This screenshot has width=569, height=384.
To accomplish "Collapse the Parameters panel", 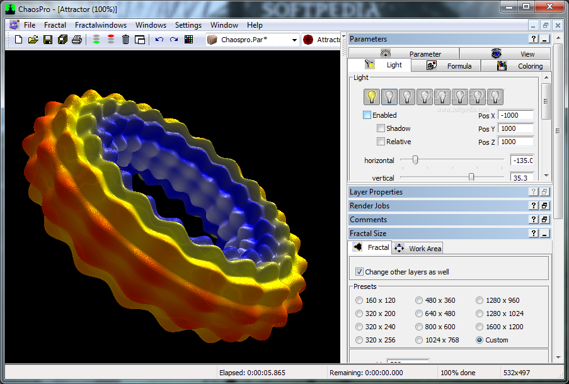I will coord(544,39).
